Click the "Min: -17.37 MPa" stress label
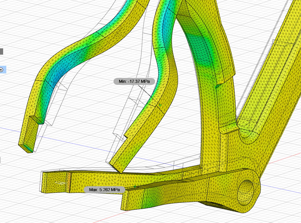301x223 pixels. pos(134,81)
